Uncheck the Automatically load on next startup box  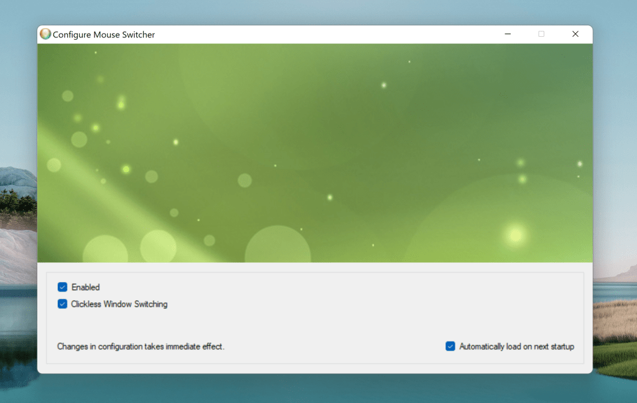450,346
